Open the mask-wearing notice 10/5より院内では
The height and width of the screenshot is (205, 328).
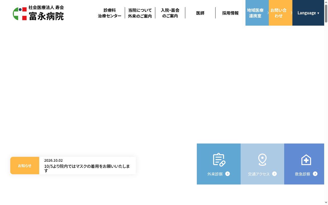point(87,168)
